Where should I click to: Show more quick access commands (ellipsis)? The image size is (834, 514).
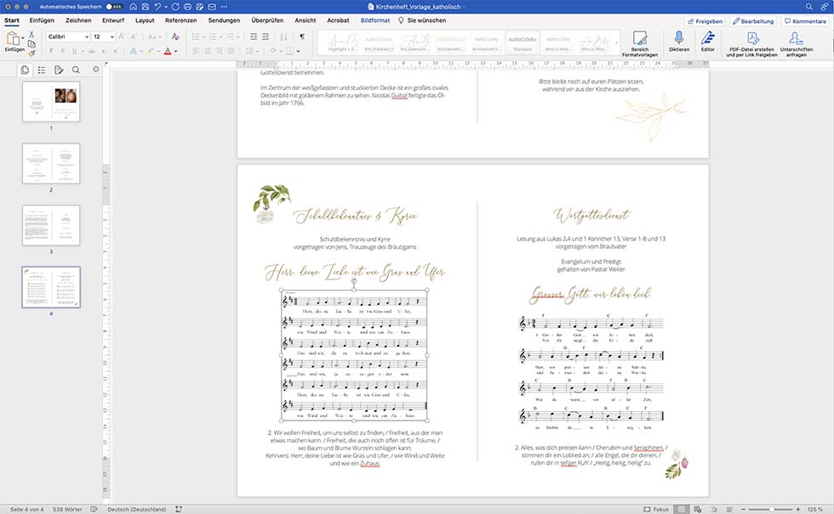click(224, 7)
